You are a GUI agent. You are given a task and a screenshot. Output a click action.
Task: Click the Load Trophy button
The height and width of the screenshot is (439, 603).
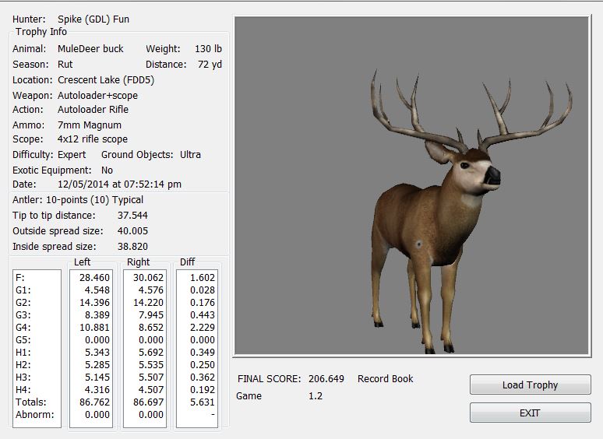(530, 385)
